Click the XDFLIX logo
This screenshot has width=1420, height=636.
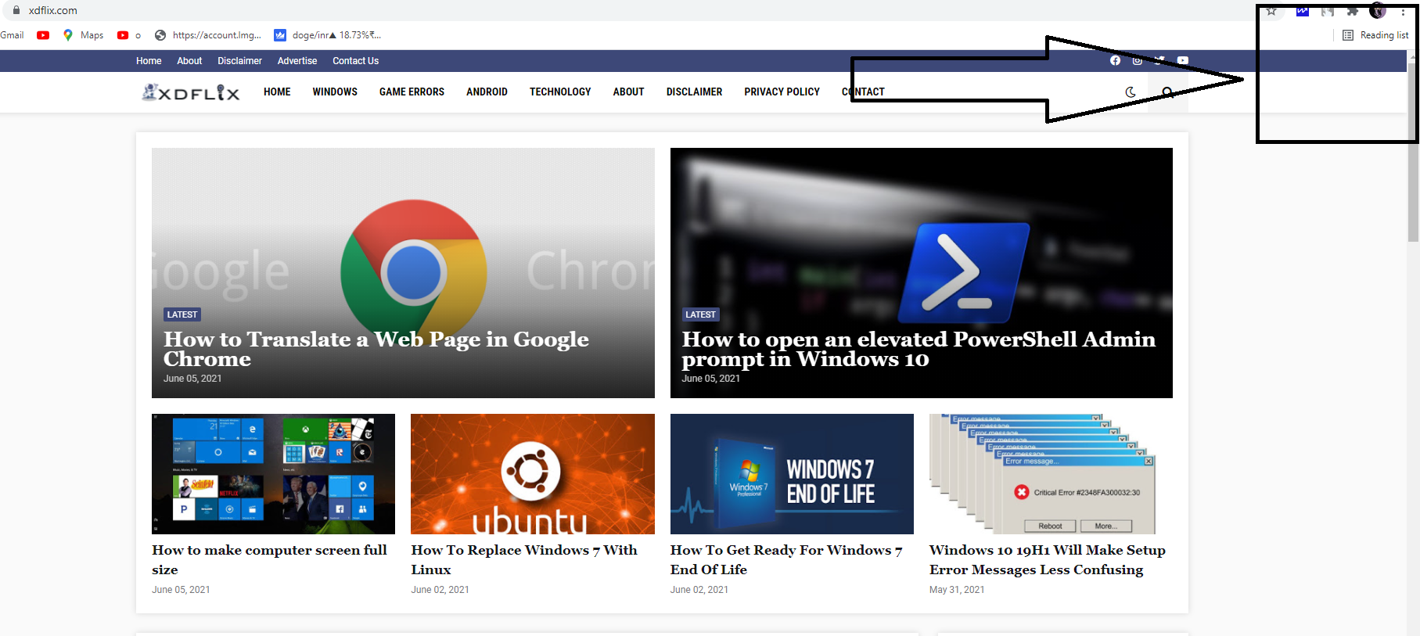coord(190,92)
